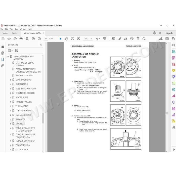
Task: Open the fit page options icon
Action: point(98,39)
